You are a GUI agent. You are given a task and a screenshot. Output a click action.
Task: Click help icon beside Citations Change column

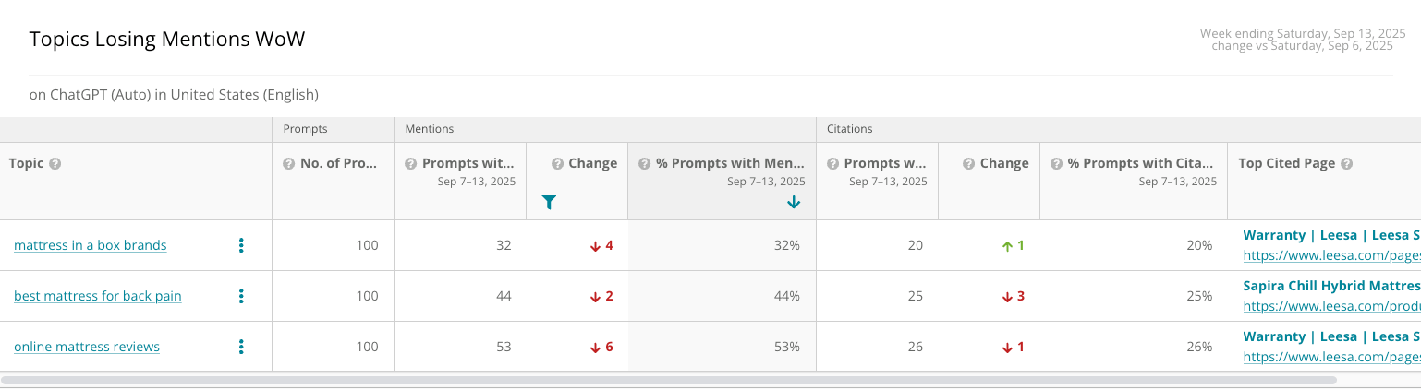point(969,164)
